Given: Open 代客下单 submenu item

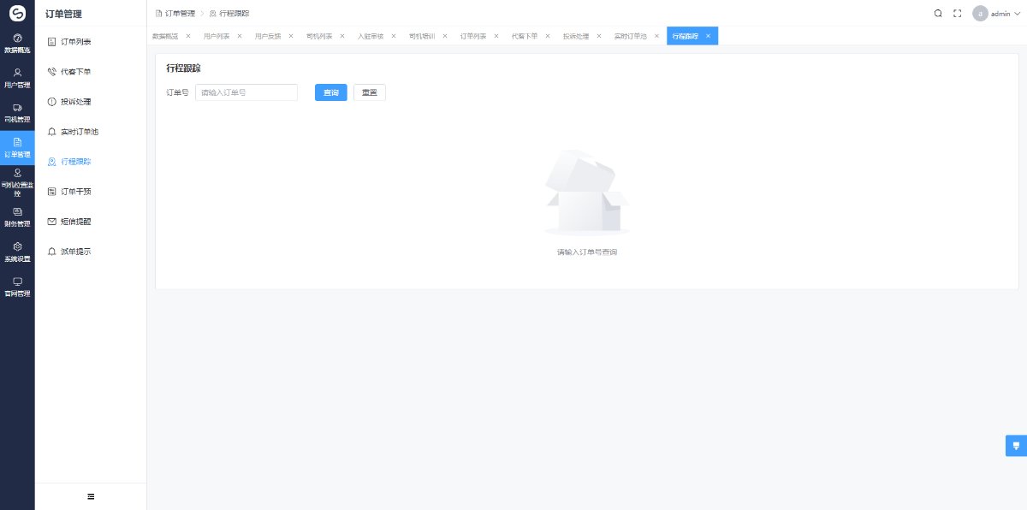Looking at the screenshot, I should pyautogui.click(x=91, y=72).
